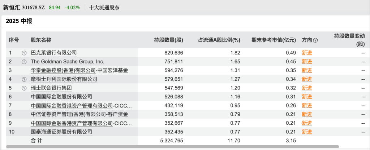
Task: Open 华泰金融控股(香港)有限公司-中国宏泽基金 shareholder link
Action: tap(79, 70)
